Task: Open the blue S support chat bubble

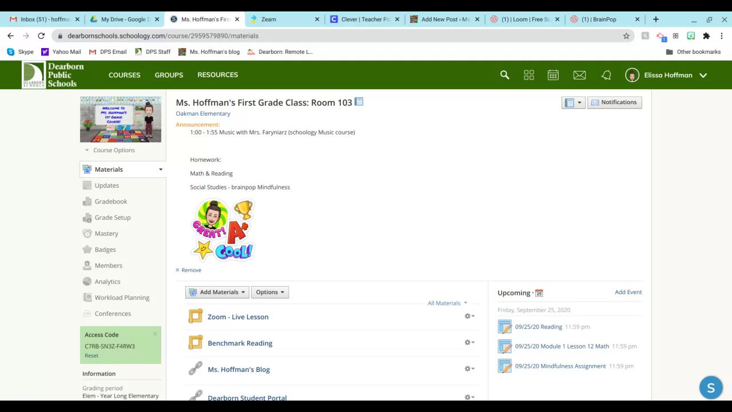Action: 711,388
